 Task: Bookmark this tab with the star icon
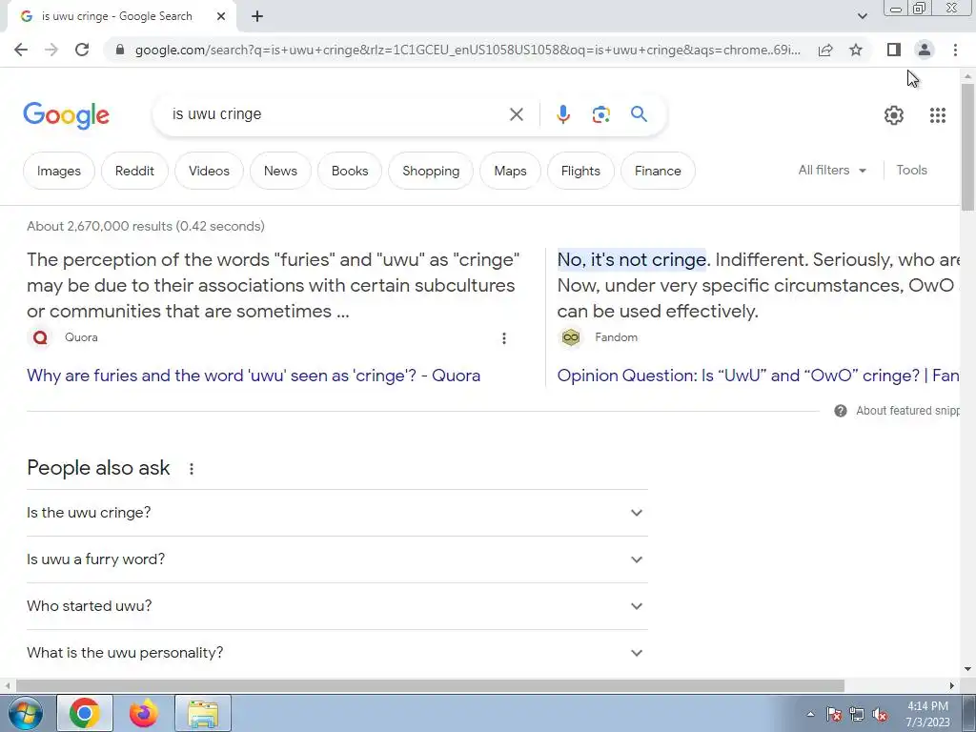(x=856, y=50)
